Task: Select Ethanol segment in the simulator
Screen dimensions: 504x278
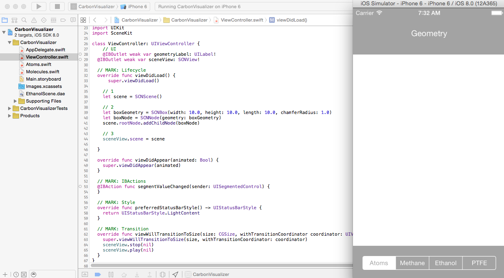Action: pos(446,263)
